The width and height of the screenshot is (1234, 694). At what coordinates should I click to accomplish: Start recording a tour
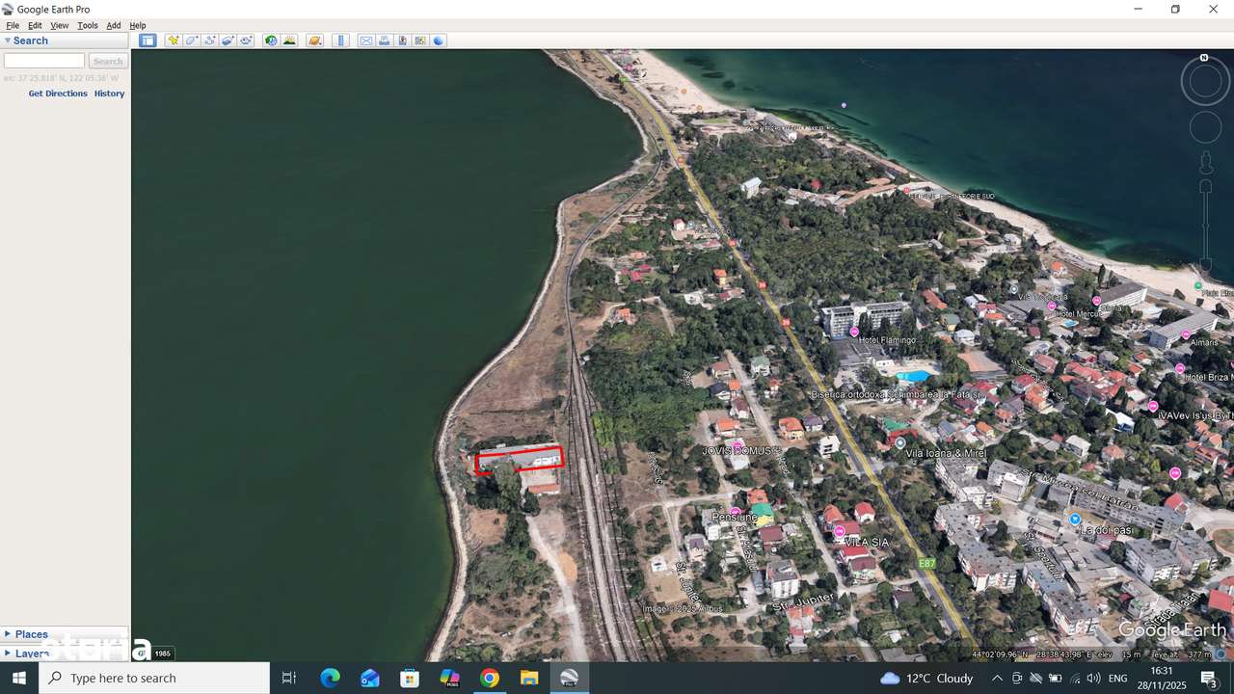(x=244, y=40)
